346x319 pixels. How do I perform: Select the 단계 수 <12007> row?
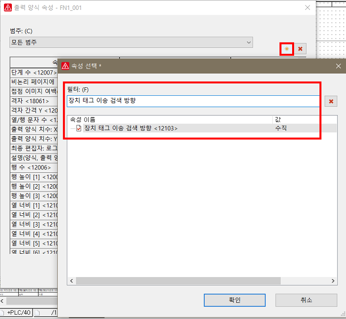(x=34, y=73)
